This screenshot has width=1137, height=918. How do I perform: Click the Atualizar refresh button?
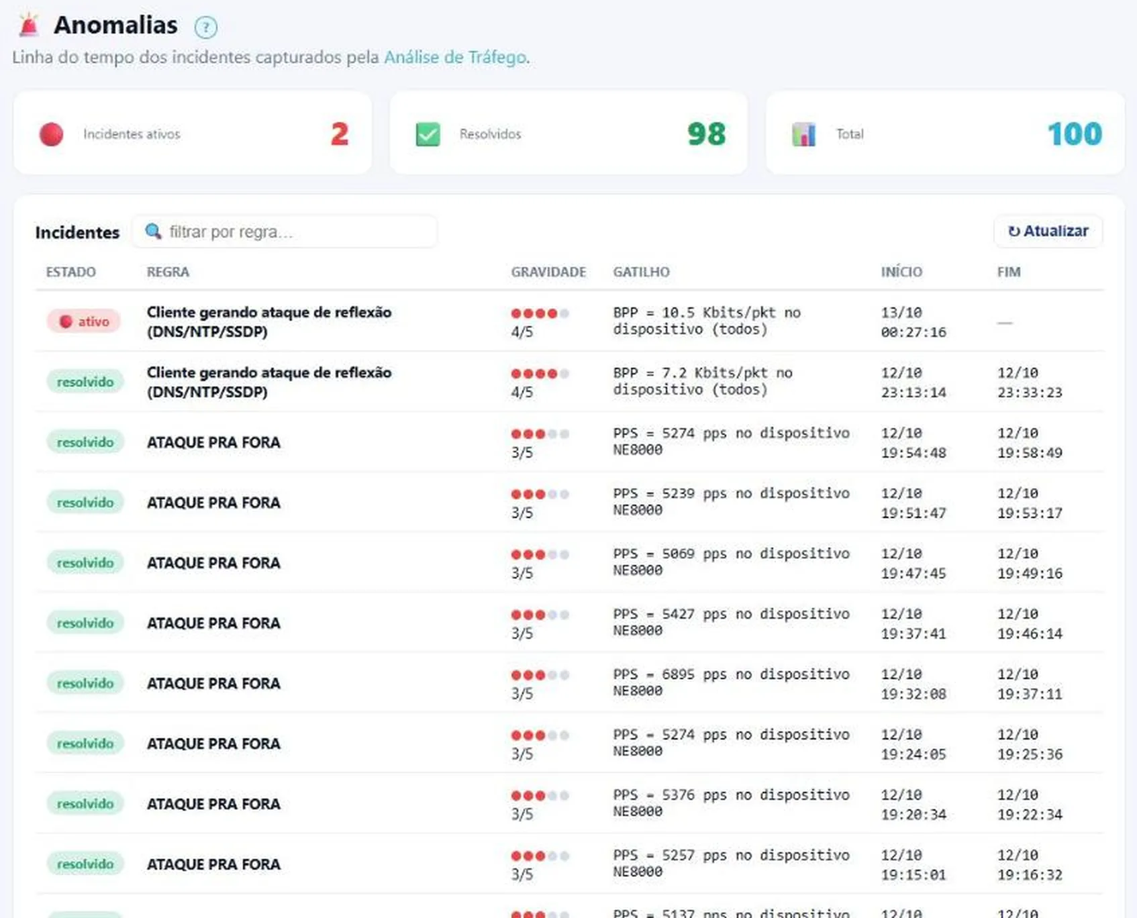[x=1048, y=232]
